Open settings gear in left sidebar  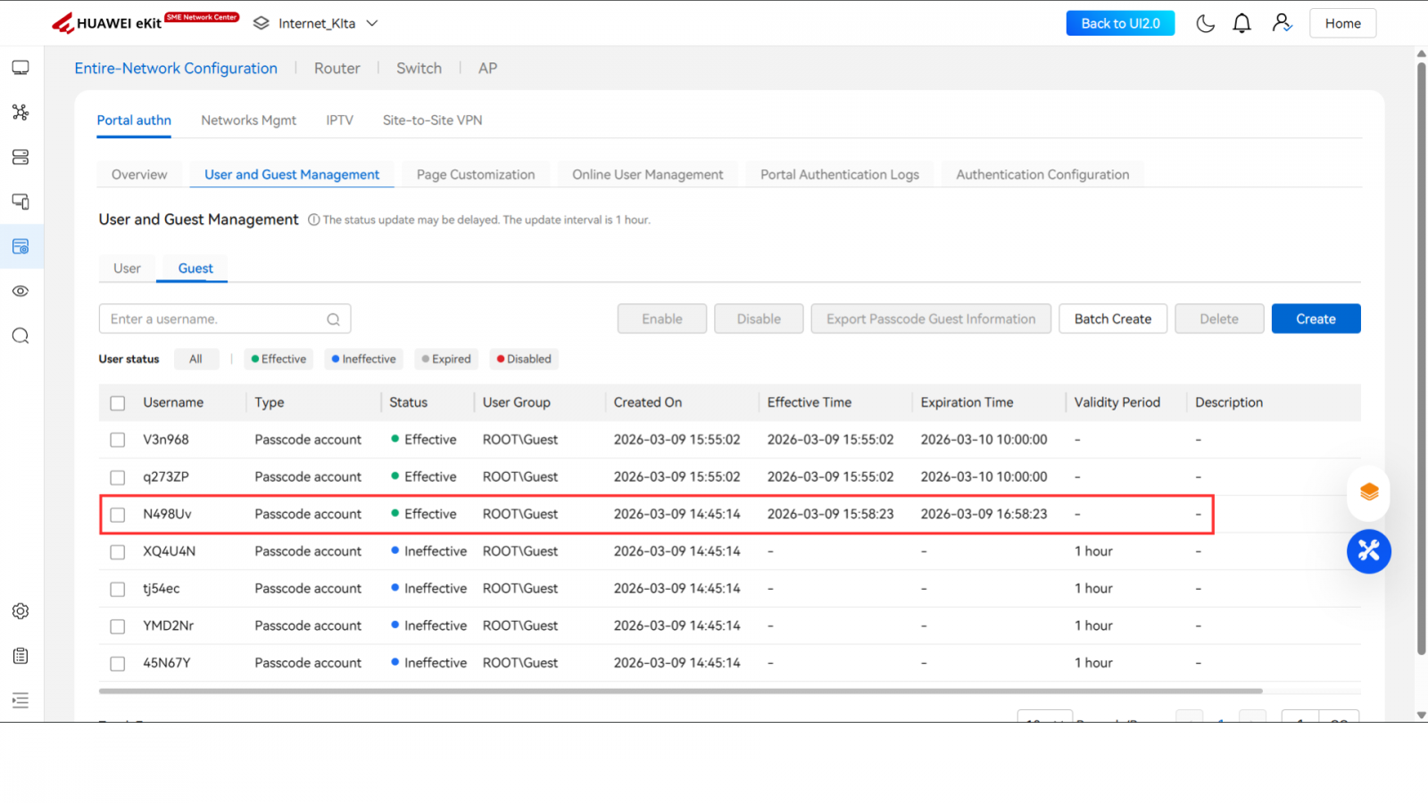[21, 611]
